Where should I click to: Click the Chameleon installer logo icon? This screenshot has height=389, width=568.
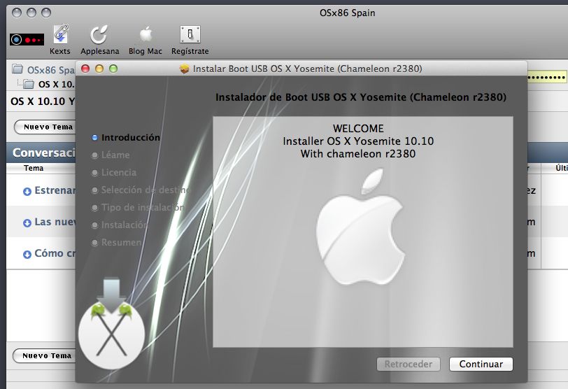pyautogui.click(x=111, y=324)
